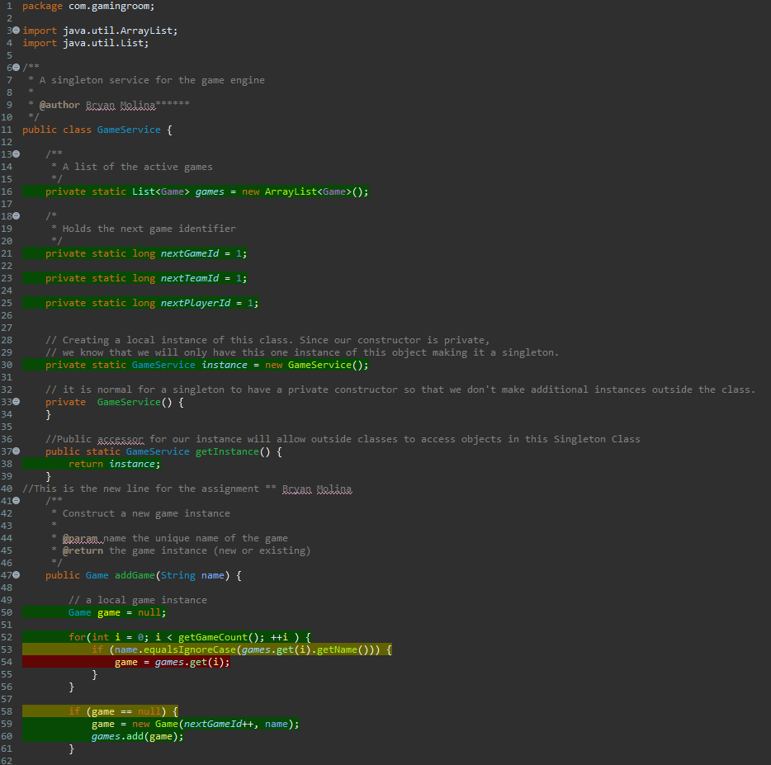Fold the 'A list of the active games' comment
The height and width of the screenshot is (765, 771).
17,153
